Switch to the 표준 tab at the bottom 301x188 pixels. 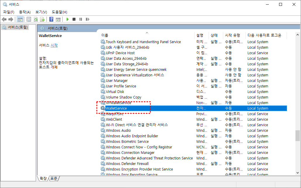click(54, 179)
